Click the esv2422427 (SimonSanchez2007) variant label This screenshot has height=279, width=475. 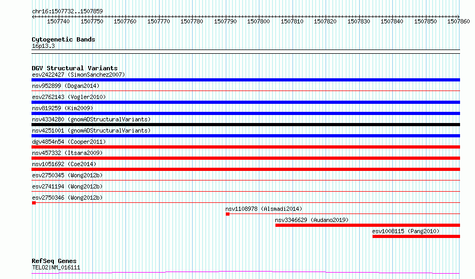coord(78,75)
